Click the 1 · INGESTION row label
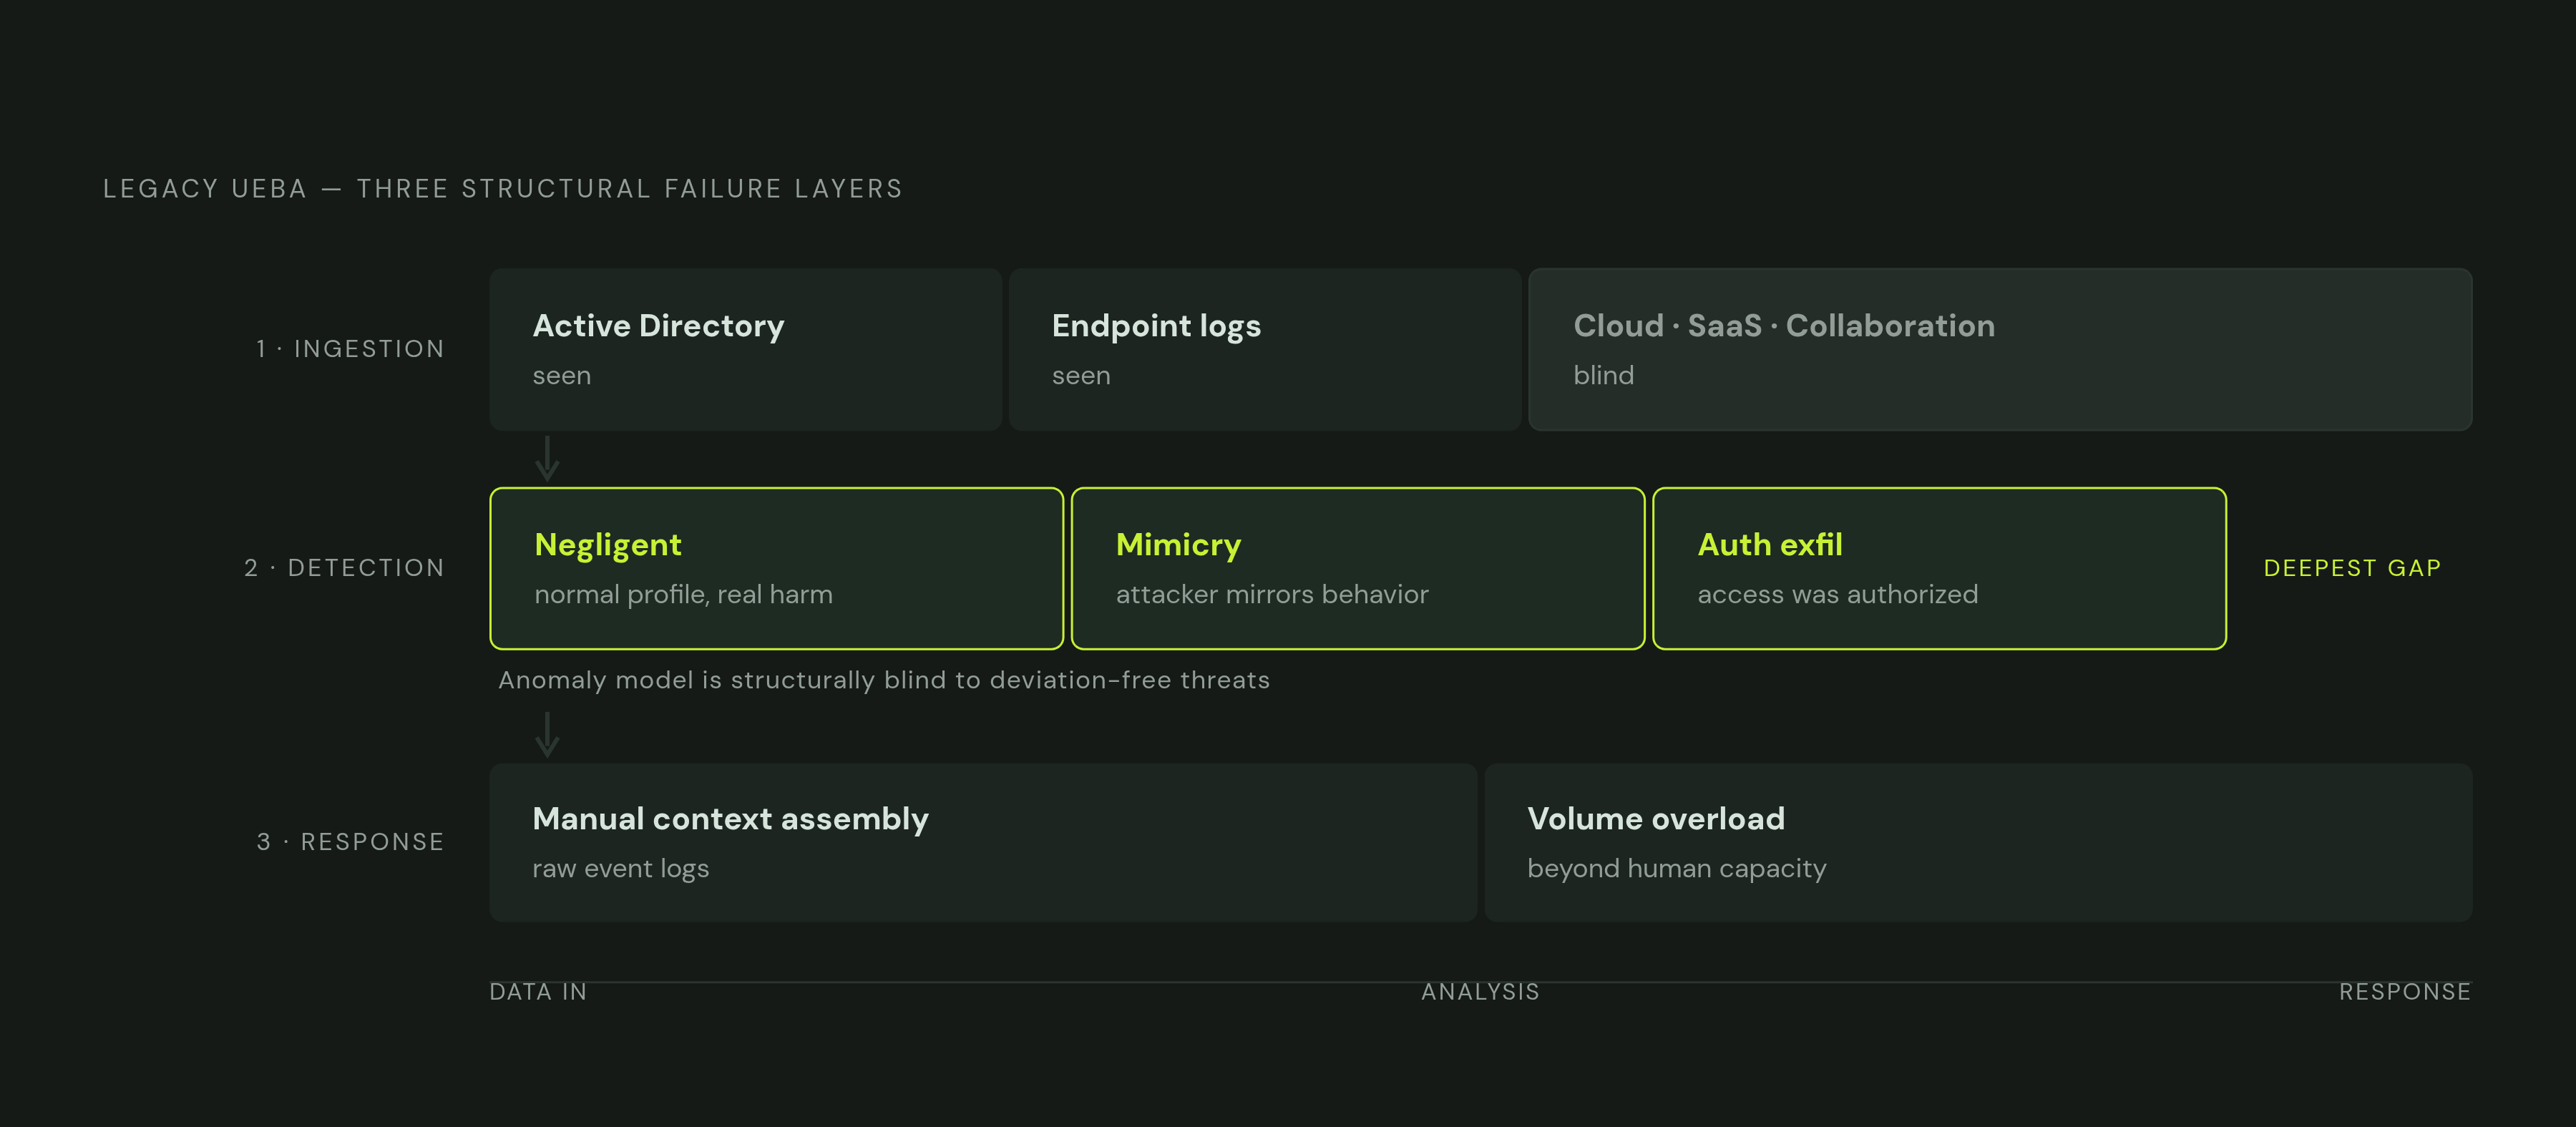 pos(350,349)
